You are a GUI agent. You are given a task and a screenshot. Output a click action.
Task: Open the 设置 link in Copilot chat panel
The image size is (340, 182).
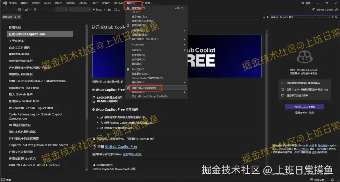(x=314, y=153)
